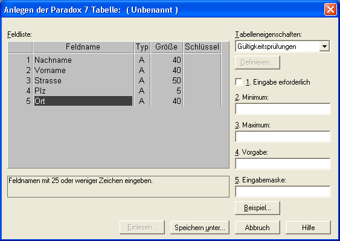Click the Typ cell of Plz
Screen dimensions: 340x241
tap(142, 91)
